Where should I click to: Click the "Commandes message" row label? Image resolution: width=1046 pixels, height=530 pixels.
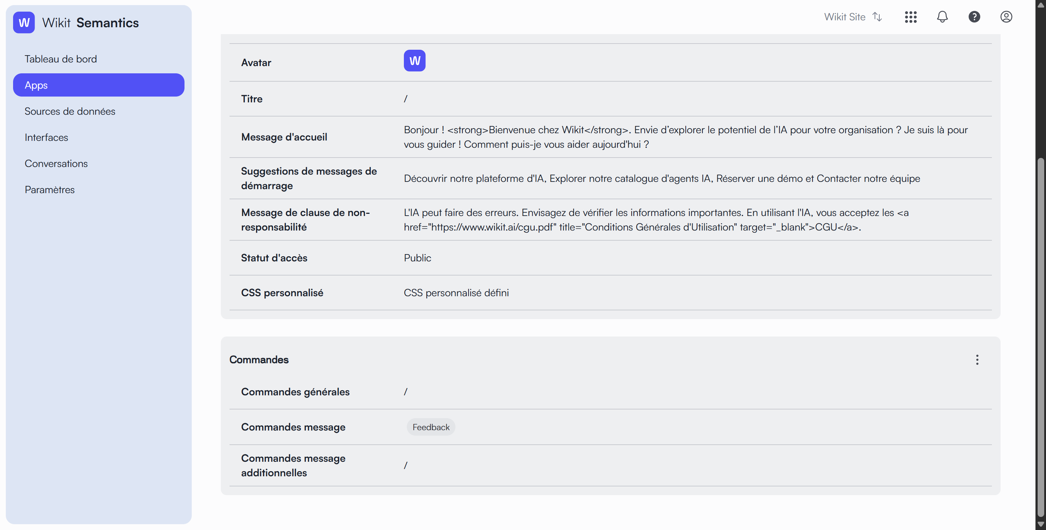[x=293, y=427]
